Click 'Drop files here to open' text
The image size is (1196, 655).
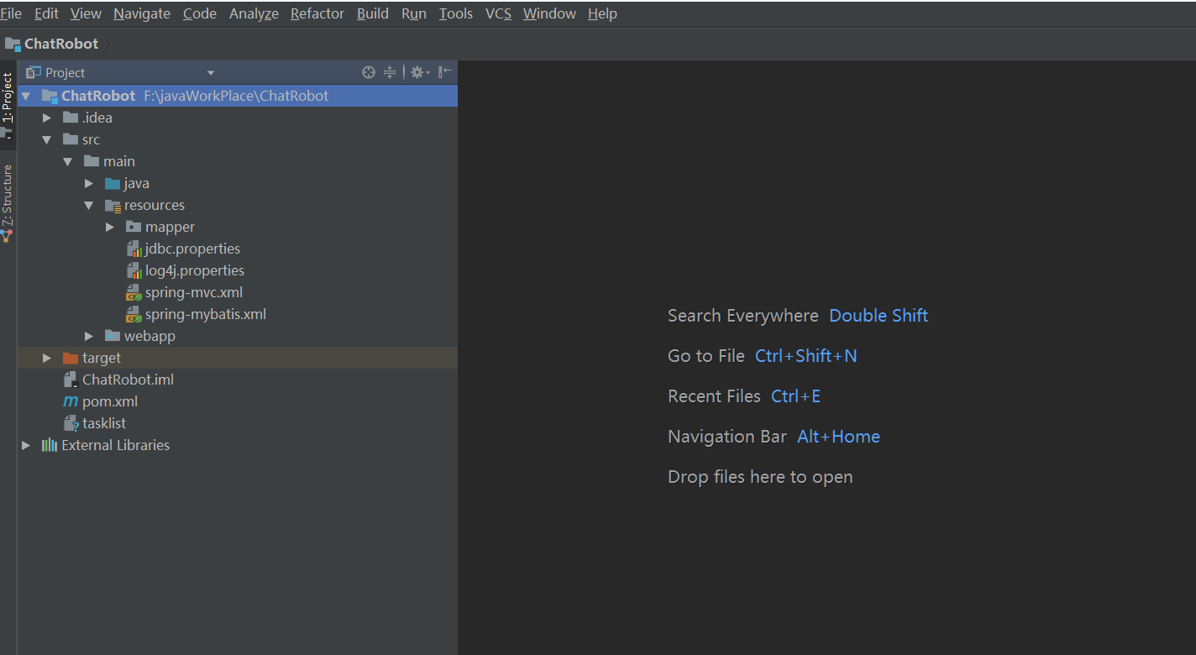760,477
